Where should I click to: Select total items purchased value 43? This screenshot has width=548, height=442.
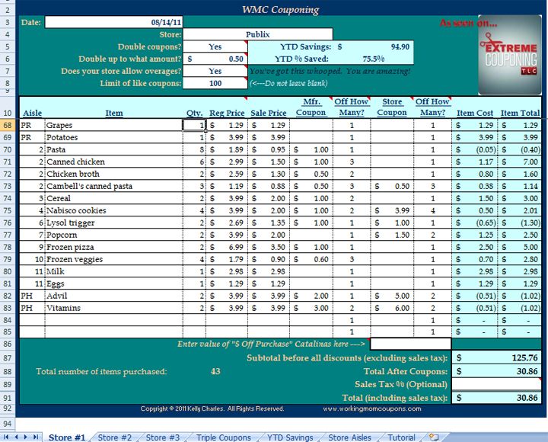tap(215, 371)
